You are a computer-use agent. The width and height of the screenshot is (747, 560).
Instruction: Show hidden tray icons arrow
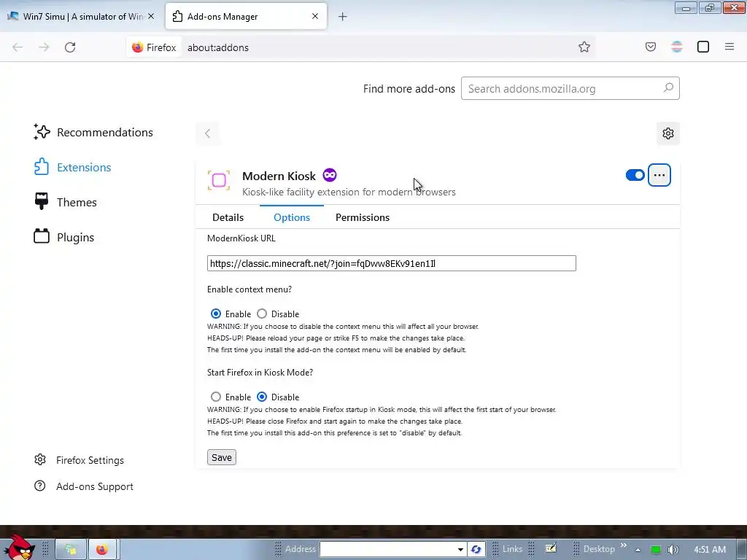[638, 550]
